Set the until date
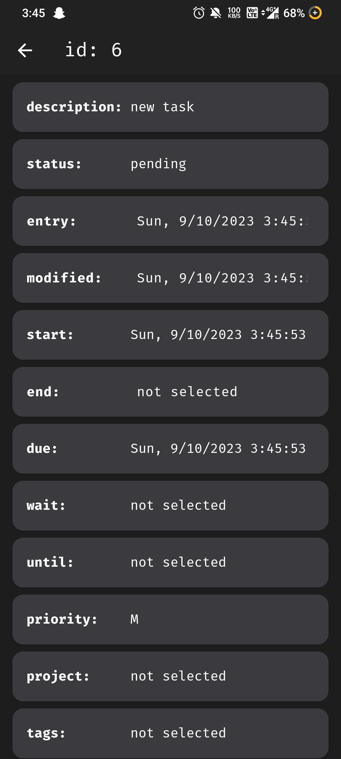The height and width of the screenshot is (759, 341). (x=170, y=562)
